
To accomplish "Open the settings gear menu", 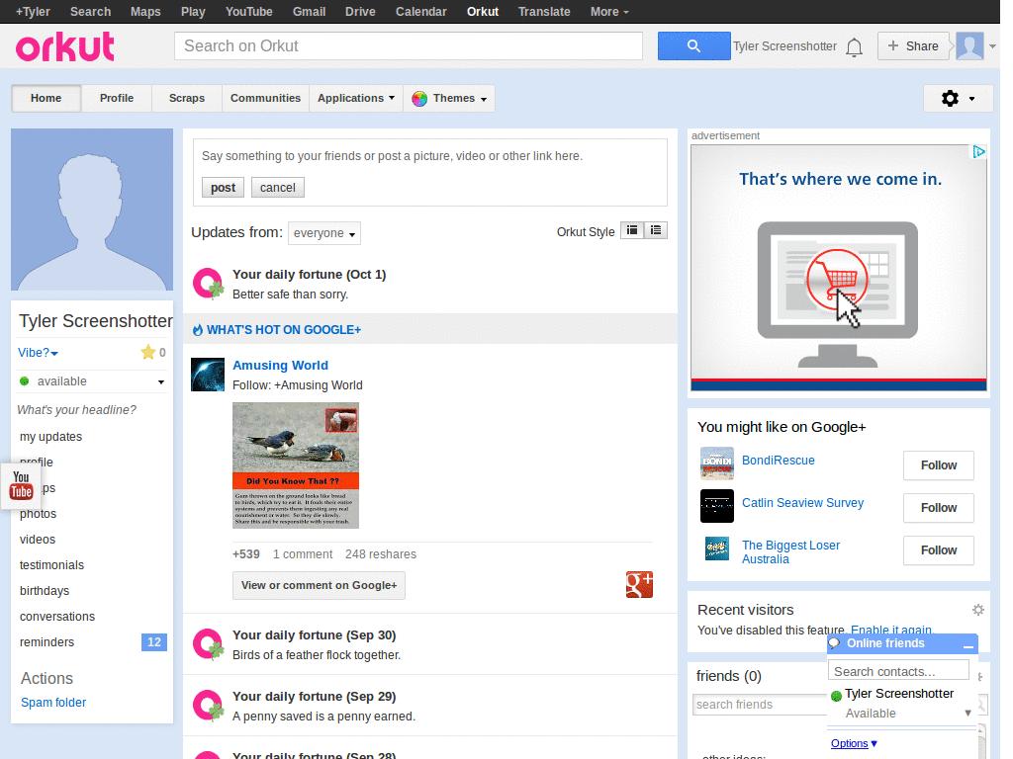I will coord(958,98).
